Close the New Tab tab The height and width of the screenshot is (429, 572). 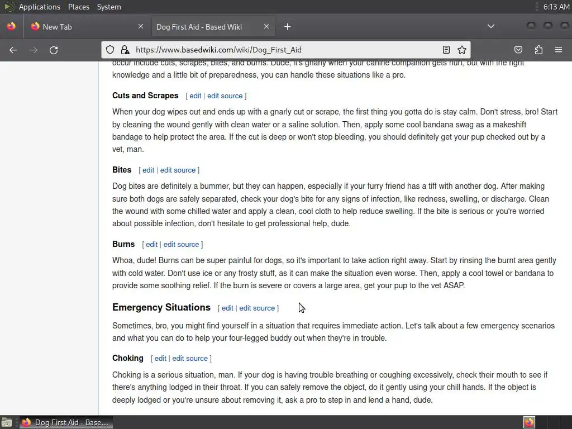141,26
